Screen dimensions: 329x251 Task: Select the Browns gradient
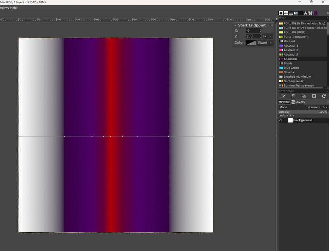tap(302, 72)
